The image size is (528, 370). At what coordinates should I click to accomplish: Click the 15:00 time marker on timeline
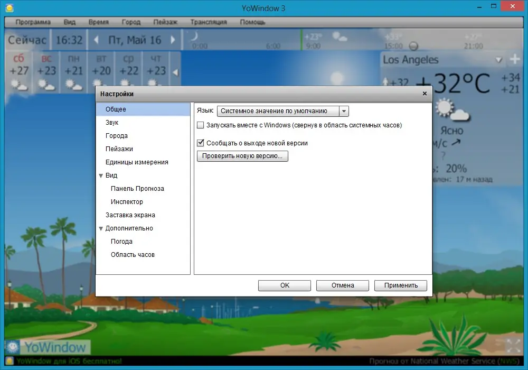point(393,46)
